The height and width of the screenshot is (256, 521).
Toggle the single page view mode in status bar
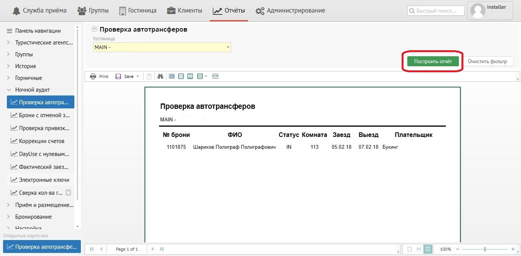[410, 249]
